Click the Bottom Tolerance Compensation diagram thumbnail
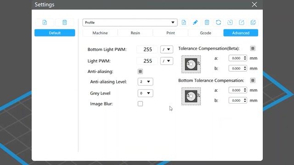This screenshot has width=294, height=165. pyautogui.click(x=191, y=96)
